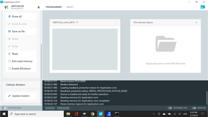This screenshot has width=208, height=117.
Task: Click the nRF91 device logo icon
Action: pyautogui.click(x=6, y=7)
